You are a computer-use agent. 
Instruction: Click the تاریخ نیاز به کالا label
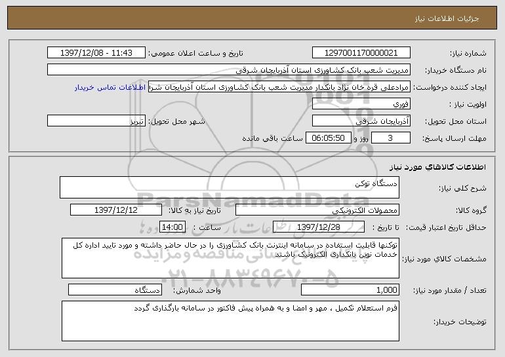tap(195, 210)
